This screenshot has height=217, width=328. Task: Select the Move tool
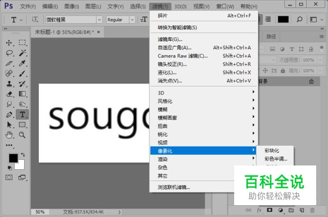click(x=9, y=43)
